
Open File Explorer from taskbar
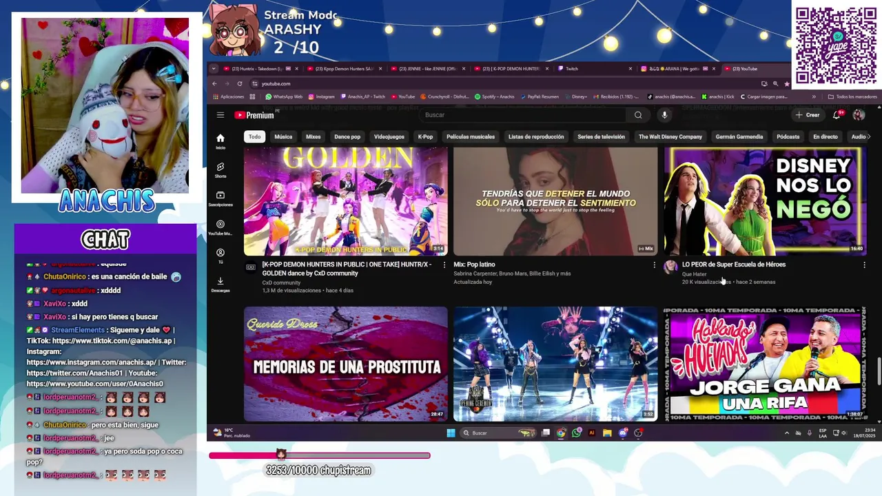point(607,433)
